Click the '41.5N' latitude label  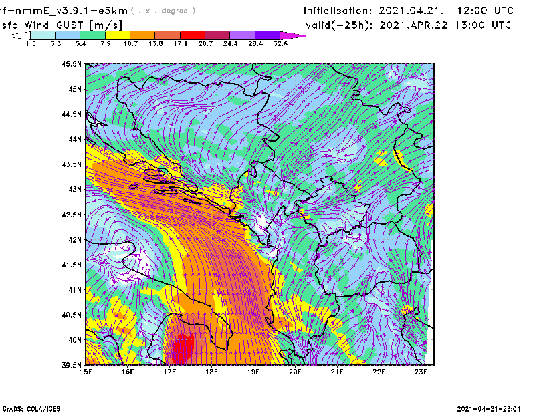click(72, 265)
